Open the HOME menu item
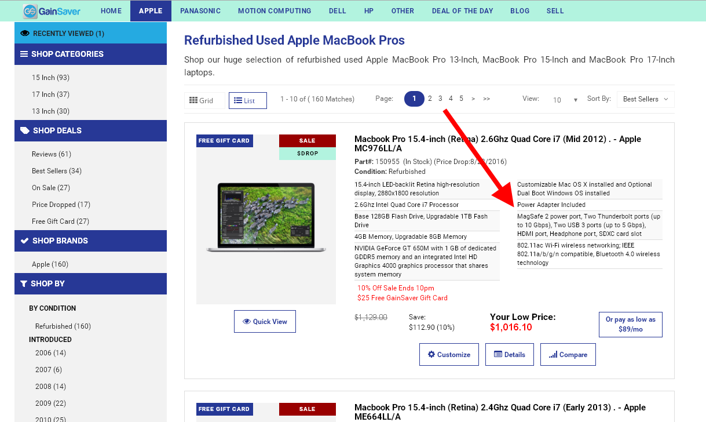The image size is (706, 422). [111, 11]
